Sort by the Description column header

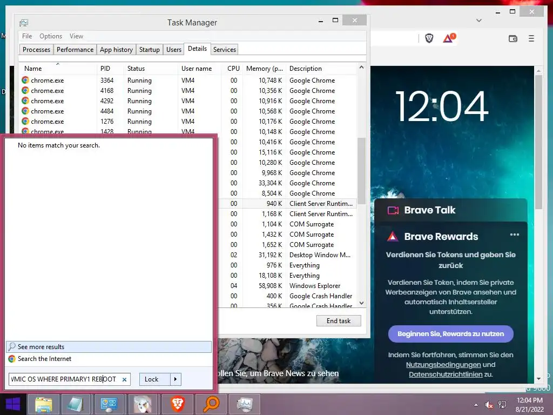(321, 69)
